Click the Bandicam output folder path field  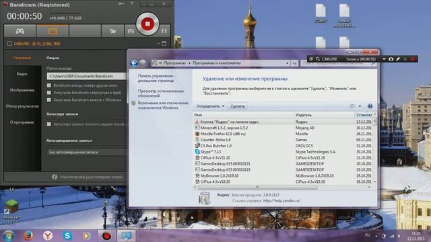coord(86,76)
